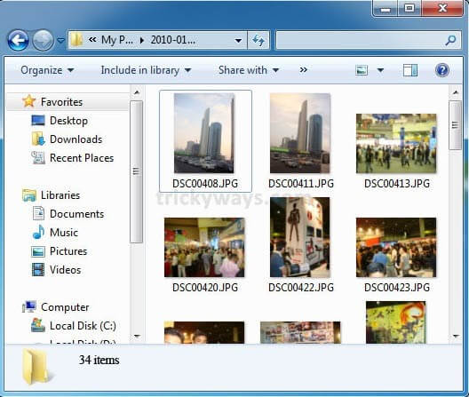This screenshot has height=397, width=469.
Task: Select DSC00420.JPG thumbnail
Action: (x=204, y=248)
